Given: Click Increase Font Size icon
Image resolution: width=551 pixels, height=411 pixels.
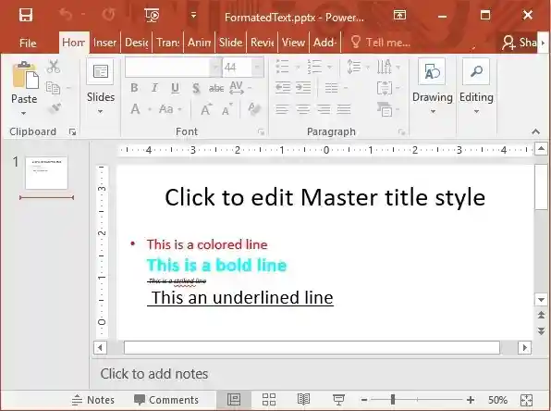Looking at the screenshot, I should (x=207, y=109).
